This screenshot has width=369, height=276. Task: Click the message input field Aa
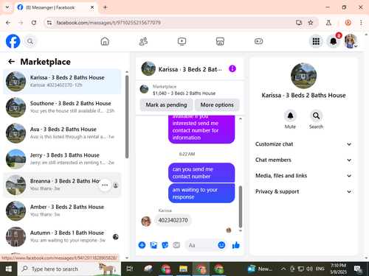pos(201,245)
